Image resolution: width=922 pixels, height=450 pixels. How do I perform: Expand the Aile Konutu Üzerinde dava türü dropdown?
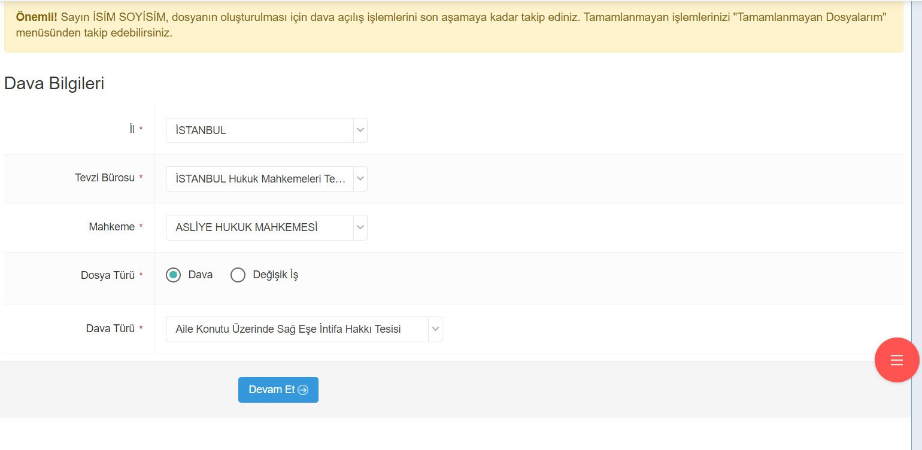coord(297,329)
